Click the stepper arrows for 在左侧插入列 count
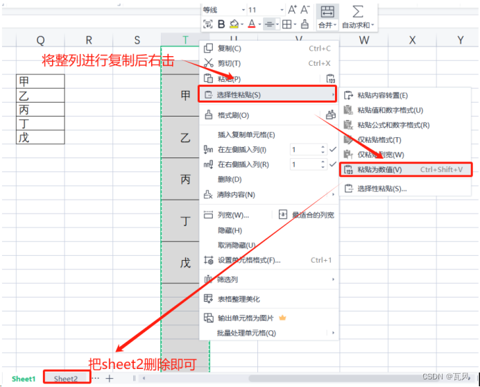Viewport: 480px width, 387px height. [x=323, y=150]
